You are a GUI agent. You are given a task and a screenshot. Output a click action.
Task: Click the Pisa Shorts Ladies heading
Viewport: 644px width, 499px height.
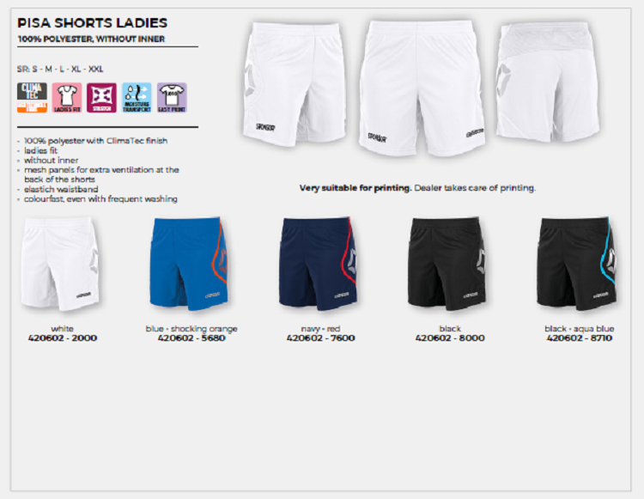pos(93,22)
